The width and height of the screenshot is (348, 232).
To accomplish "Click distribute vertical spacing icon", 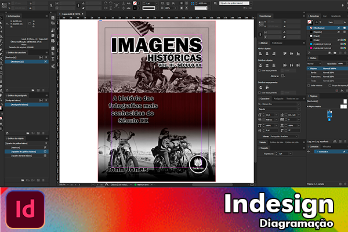I will [x=260, y=87].
